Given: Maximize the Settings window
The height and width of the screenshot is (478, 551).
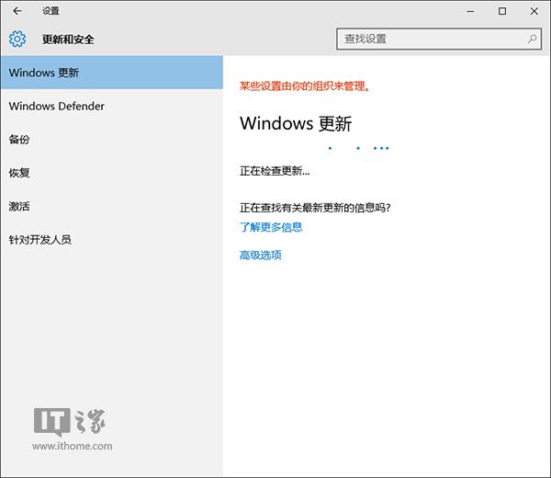Looking at the screenshot, I should coord(502,11).
